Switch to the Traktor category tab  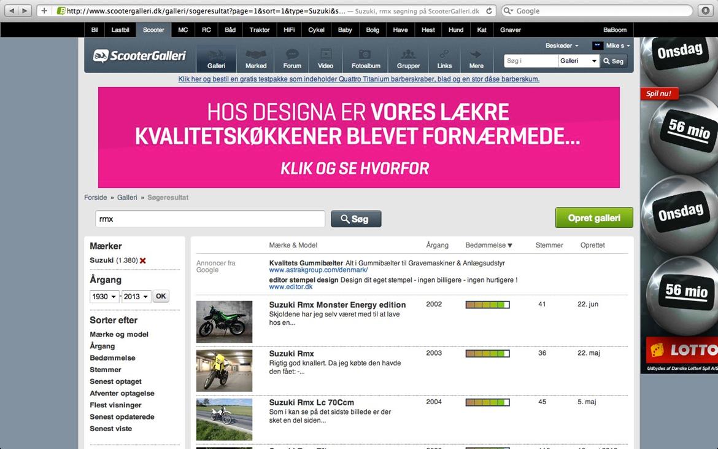click(260, 29)
